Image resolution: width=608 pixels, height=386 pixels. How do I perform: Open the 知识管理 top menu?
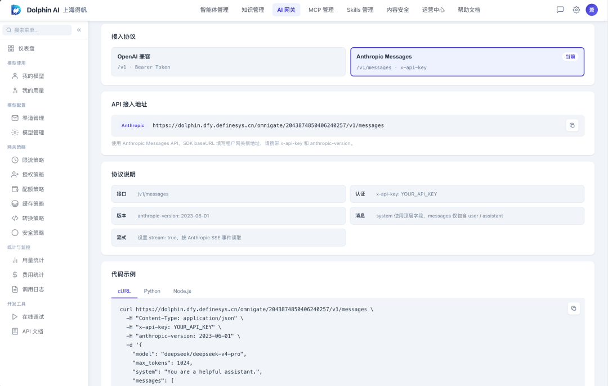coord(253,10)
